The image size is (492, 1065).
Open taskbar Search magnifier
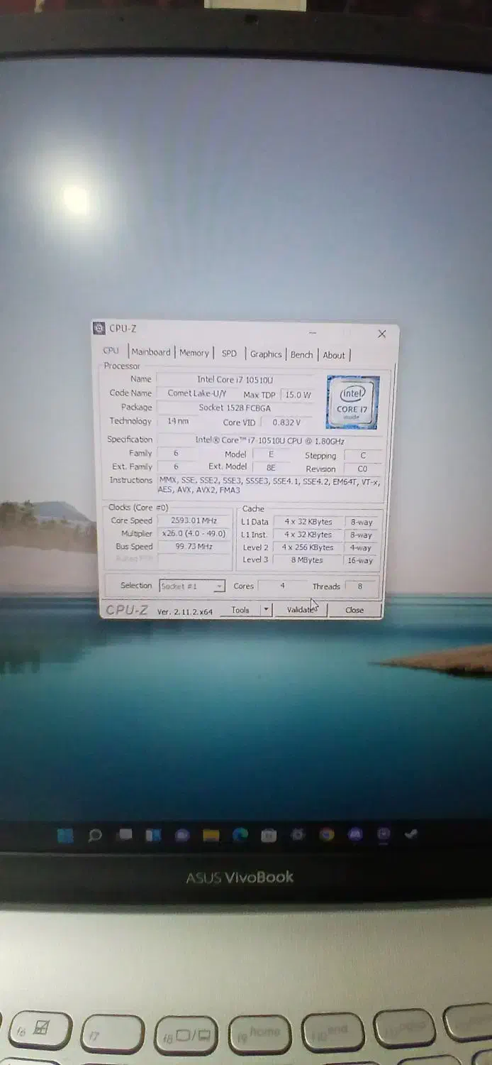[95, 836]
